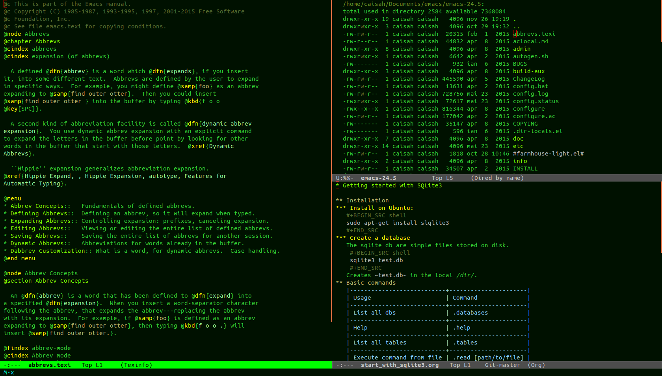Click the M-x minibuffer prompt
The width and height of the screenshot is (662, 376).
[9, 372]
